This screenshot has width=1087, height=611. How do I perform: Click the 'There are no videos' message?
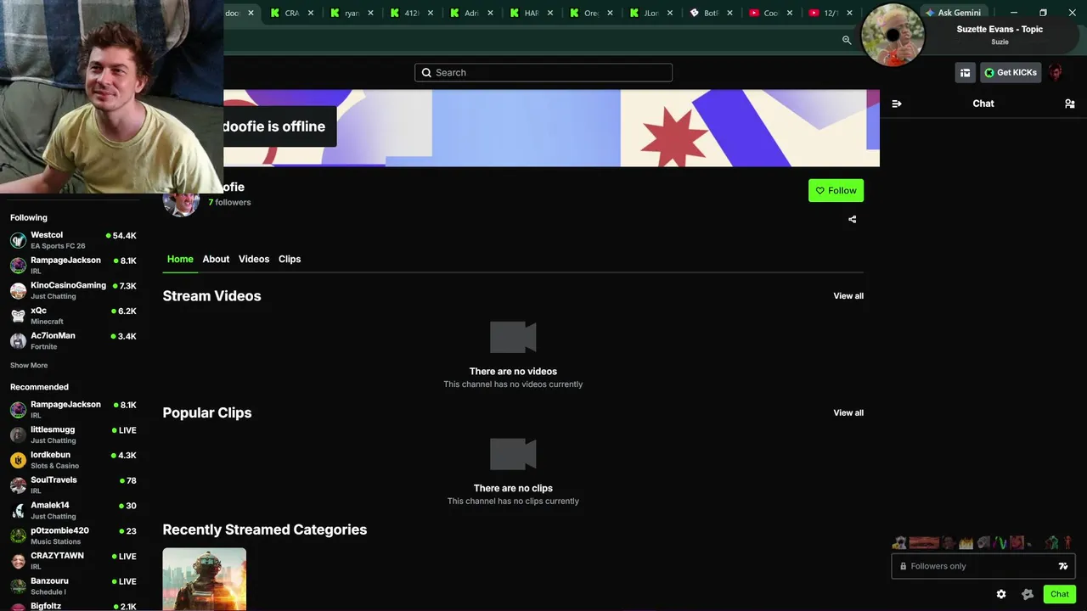[x=513, y=372]
